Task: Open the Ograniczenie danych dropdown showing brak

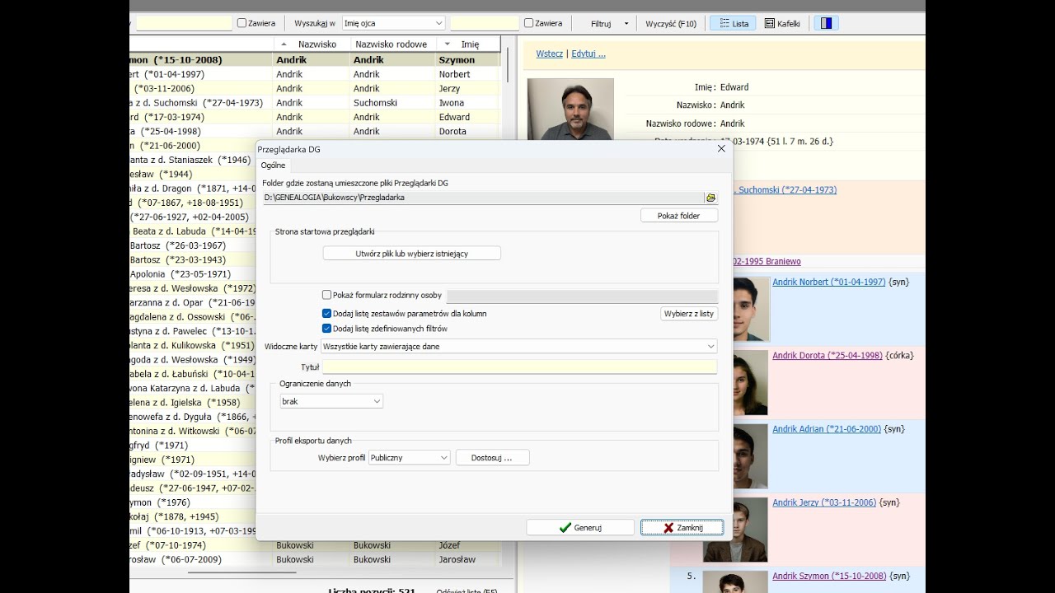Action: tap(331, 401)
